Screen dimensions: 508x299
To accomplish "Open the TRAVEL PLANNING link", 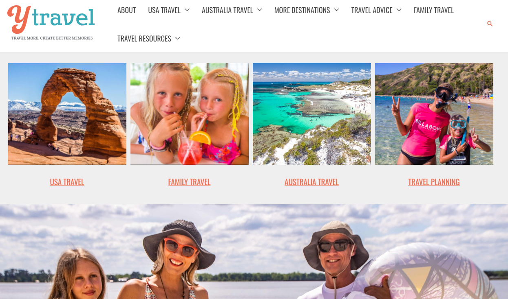I will (434, 182).
